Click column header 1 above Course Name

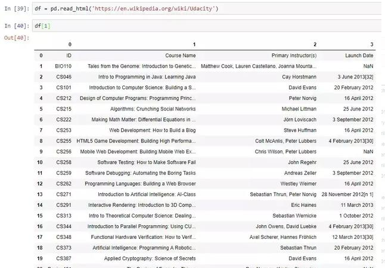(x=194, y=45)
